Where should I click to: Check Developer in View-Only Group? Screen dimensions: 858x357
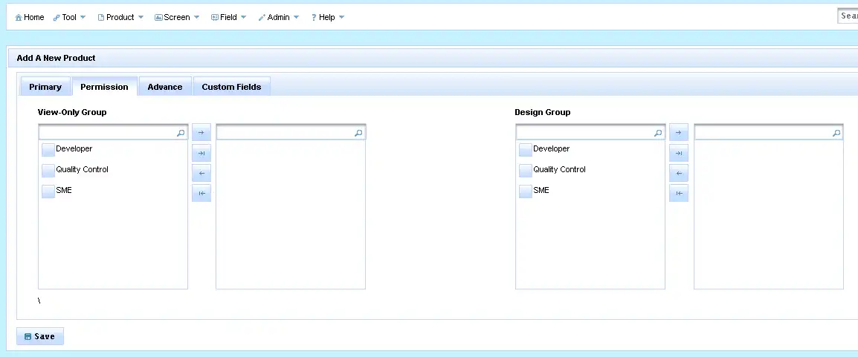(48, 150)
